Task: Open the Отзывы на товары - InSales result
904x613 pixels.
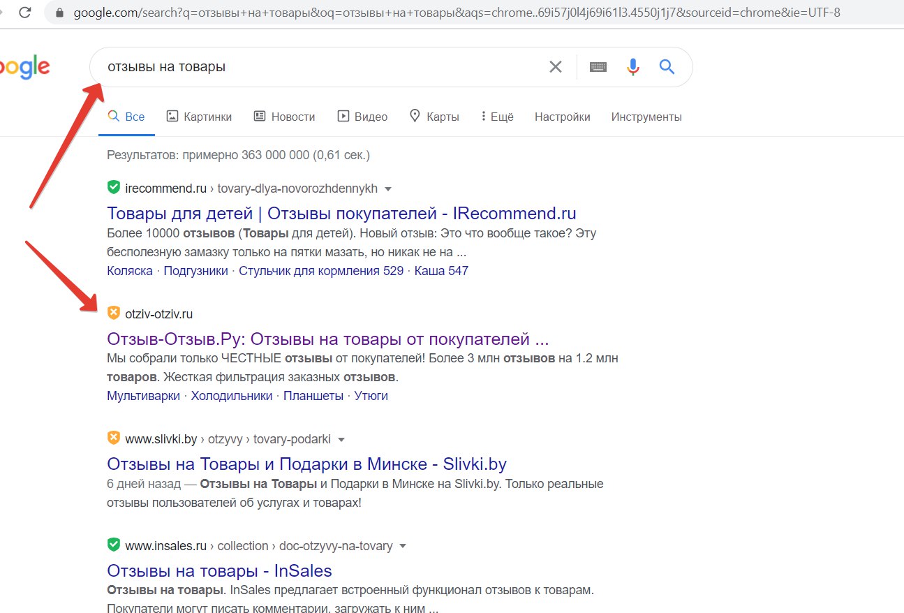Action: 220,570
